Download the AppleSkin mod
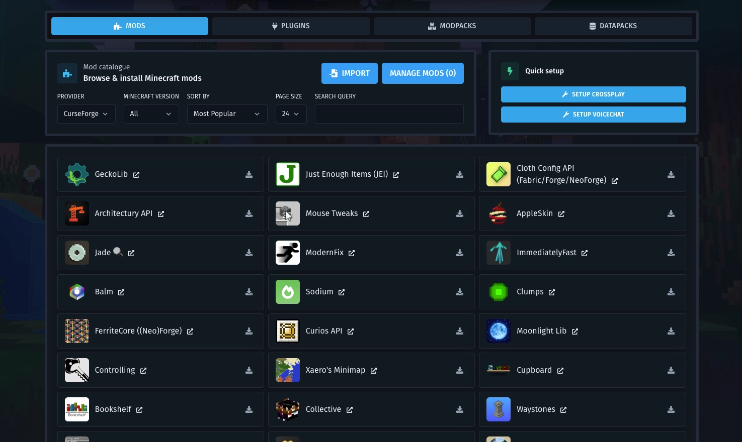Image resolution: width=742 pixels, height=442 pixels. [x=671, y=213]
